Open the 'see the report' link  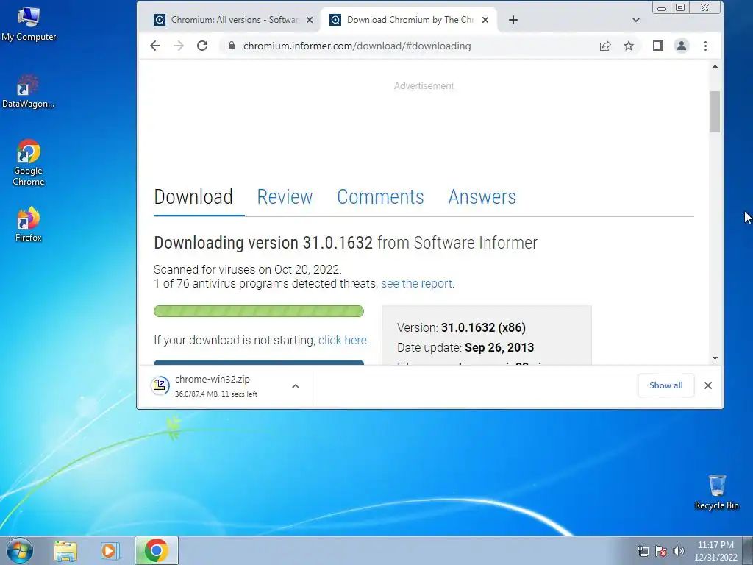416,283
